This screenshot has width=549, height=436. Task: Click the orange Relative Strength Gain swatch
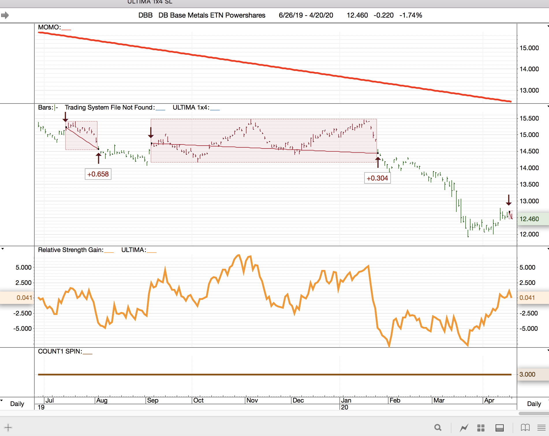point(109,252)
